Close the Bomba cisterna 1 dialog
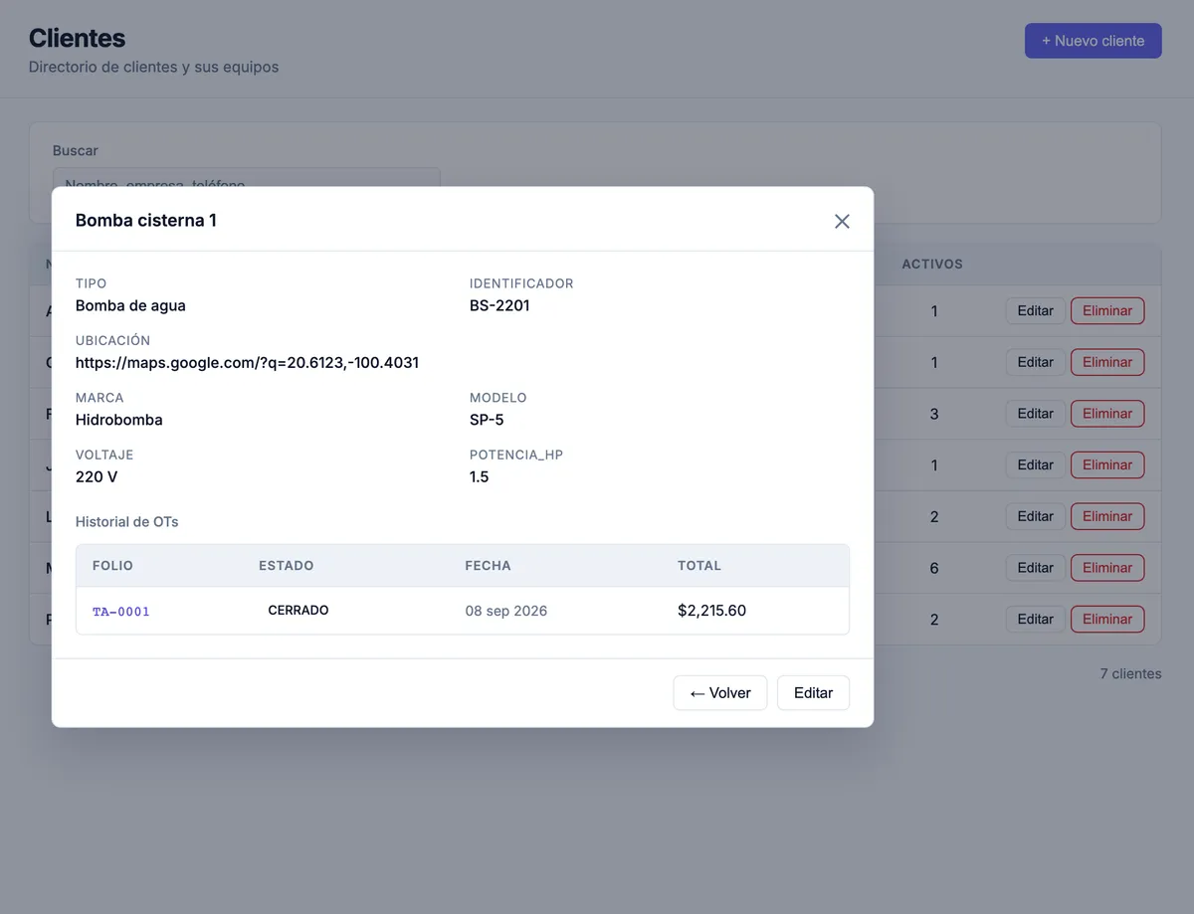This screenshot has width=1194, height=914. [x=842, y=221]
